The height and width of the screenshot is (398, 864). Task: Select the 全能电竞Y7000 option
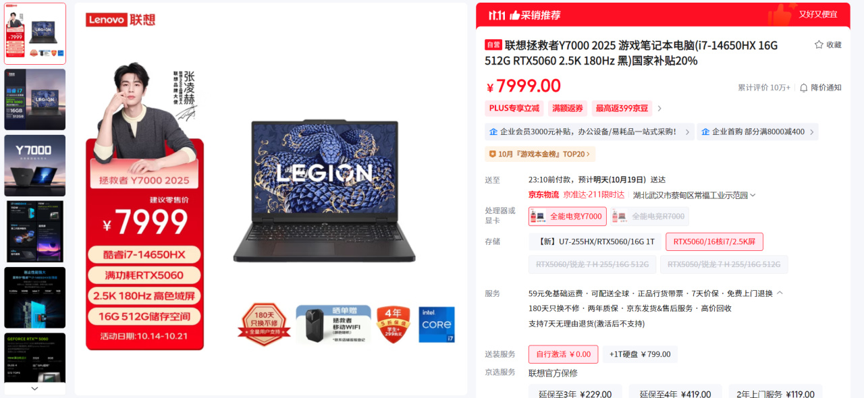pos(568,217)
